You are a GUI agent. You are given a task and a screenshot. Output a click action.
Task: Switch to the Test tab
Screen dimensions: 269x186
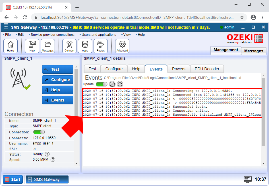(92, 69)
